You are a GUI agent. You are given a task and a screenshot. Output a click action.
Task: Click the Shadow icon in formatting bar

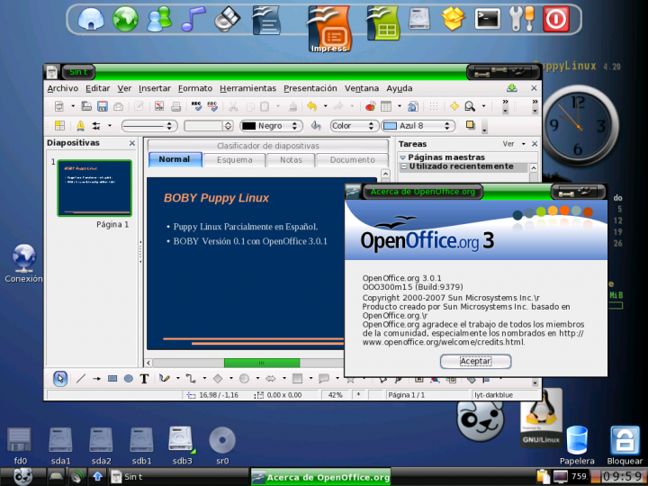pyautogui.click(x=471, y=125)
